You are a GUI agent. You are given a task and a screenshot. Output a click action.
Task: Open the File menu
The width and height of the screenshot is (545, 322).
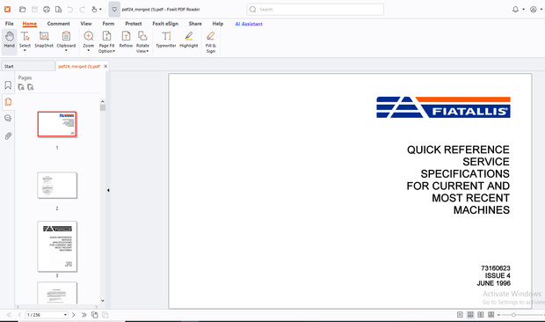point(10,24)
